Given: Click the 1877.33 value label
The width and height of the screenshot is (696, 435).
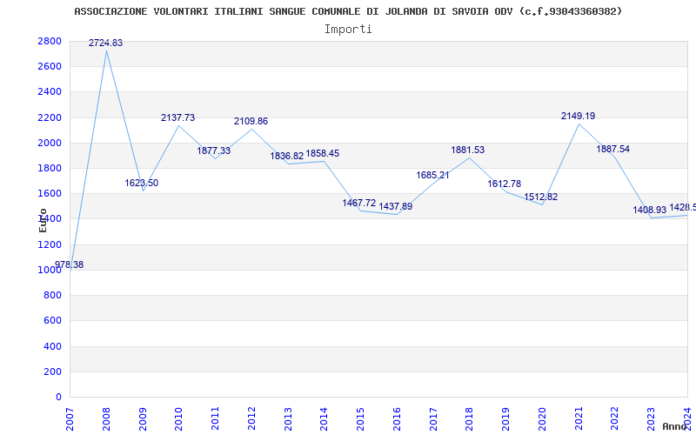Looking at the screenshot, I should pyautogui.click(x=214, y=151).
